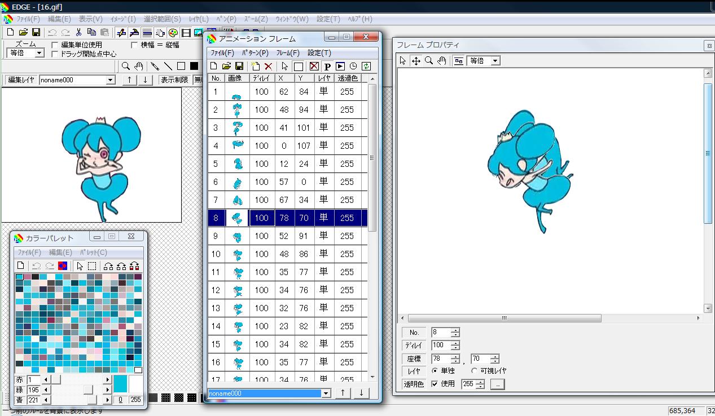The width and height of the screenshot is (715, 416).
Task: Play animation preview icon
Action: coord(340,66)
